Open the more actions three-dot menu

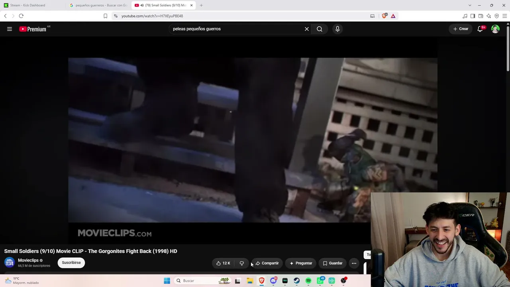coord(354,263)
